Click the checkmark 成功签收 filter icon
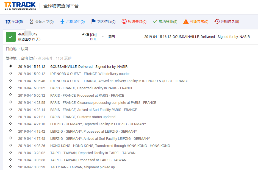The height and width of the screenshot is (170, 258). pyautogui.click(x=155, y=21)
